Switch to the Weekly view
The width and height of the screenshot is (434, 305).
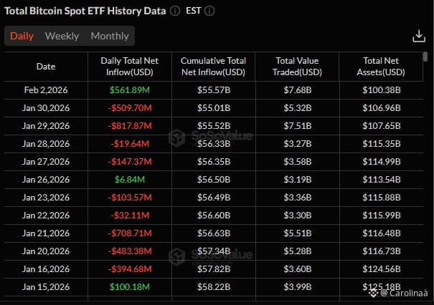[62, 36]
